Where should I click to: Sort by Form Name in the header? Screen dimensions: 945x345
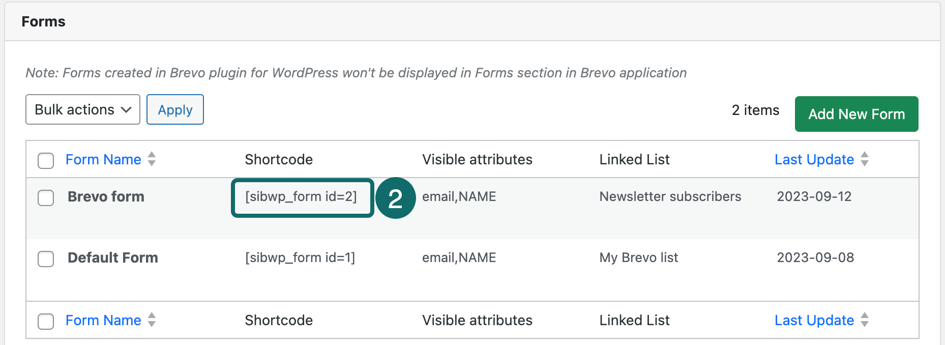(103, 159)
